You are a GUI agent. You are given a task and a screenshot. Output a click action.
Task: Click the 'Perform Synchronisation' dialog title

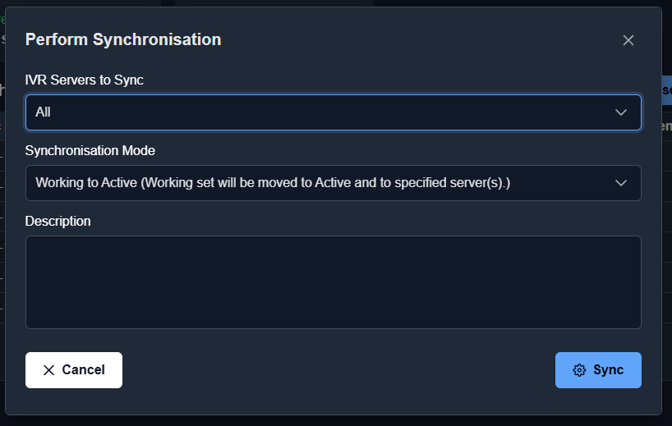tap(123, 39)
